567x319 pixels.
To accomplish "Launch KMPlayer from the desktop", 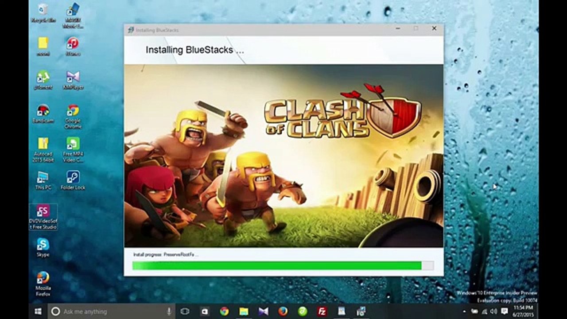I will 73,80.
